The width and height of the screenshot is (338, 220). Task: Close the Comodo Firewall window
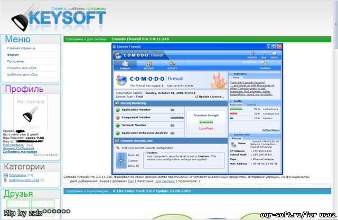pos(279,46)
